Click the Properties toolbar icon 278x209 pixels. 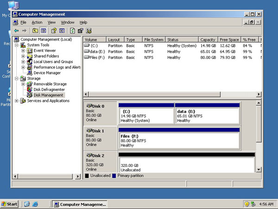(80, 31)
